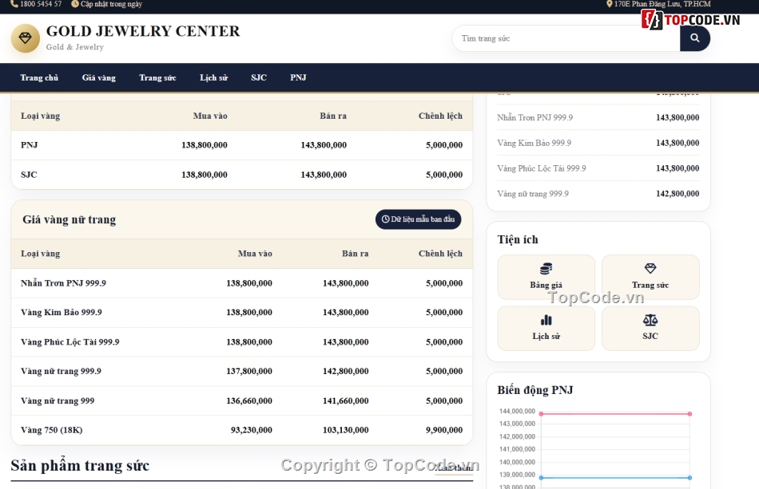This screenshot has height=489, width=759.
Task: Open the Trang sức gem shortcut
Action: (x=650, y=277)
